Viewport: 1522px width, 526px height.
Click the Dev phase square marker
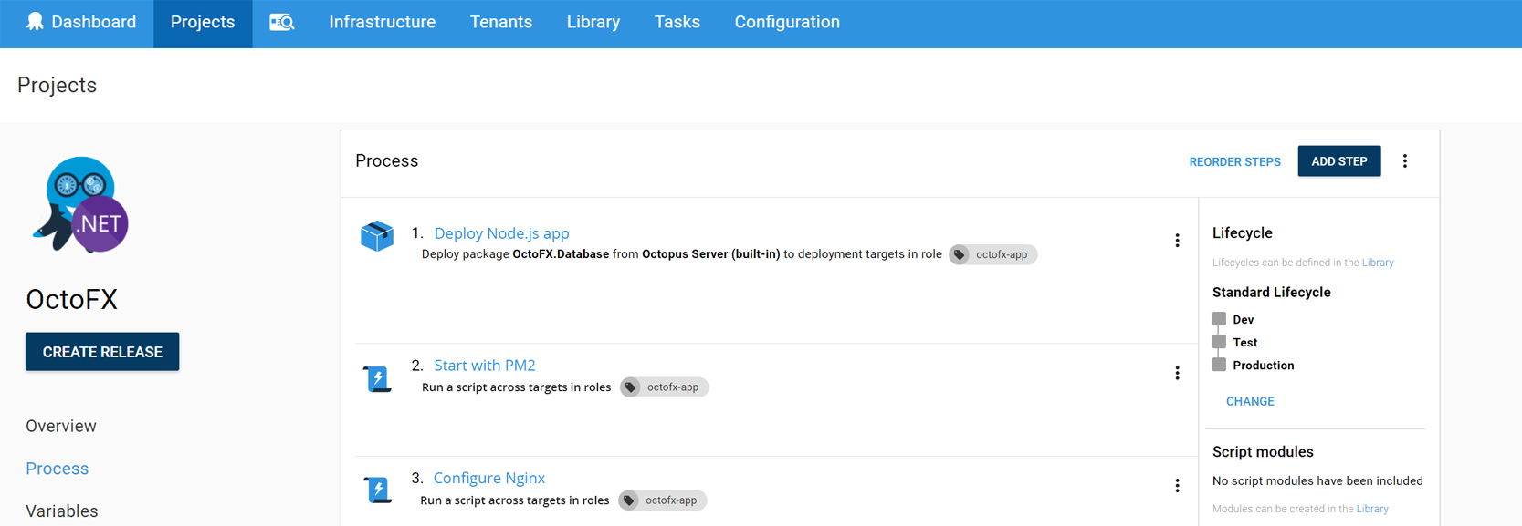click(x=1219, y=319)
